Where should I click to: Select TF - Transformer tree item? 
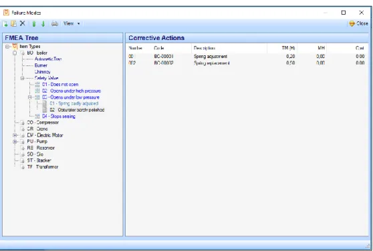(x=43, y=167)
